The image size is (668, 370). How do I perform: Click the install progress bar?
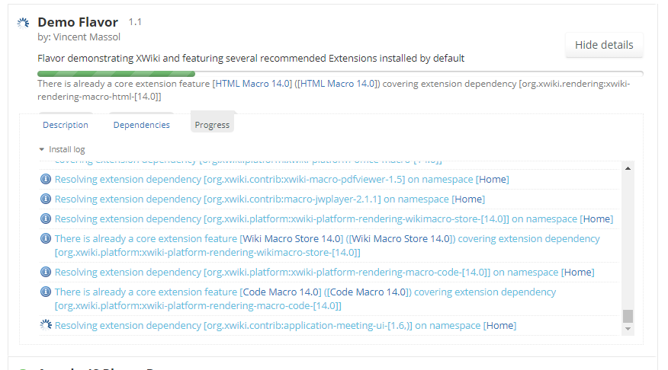coord(340,74)
